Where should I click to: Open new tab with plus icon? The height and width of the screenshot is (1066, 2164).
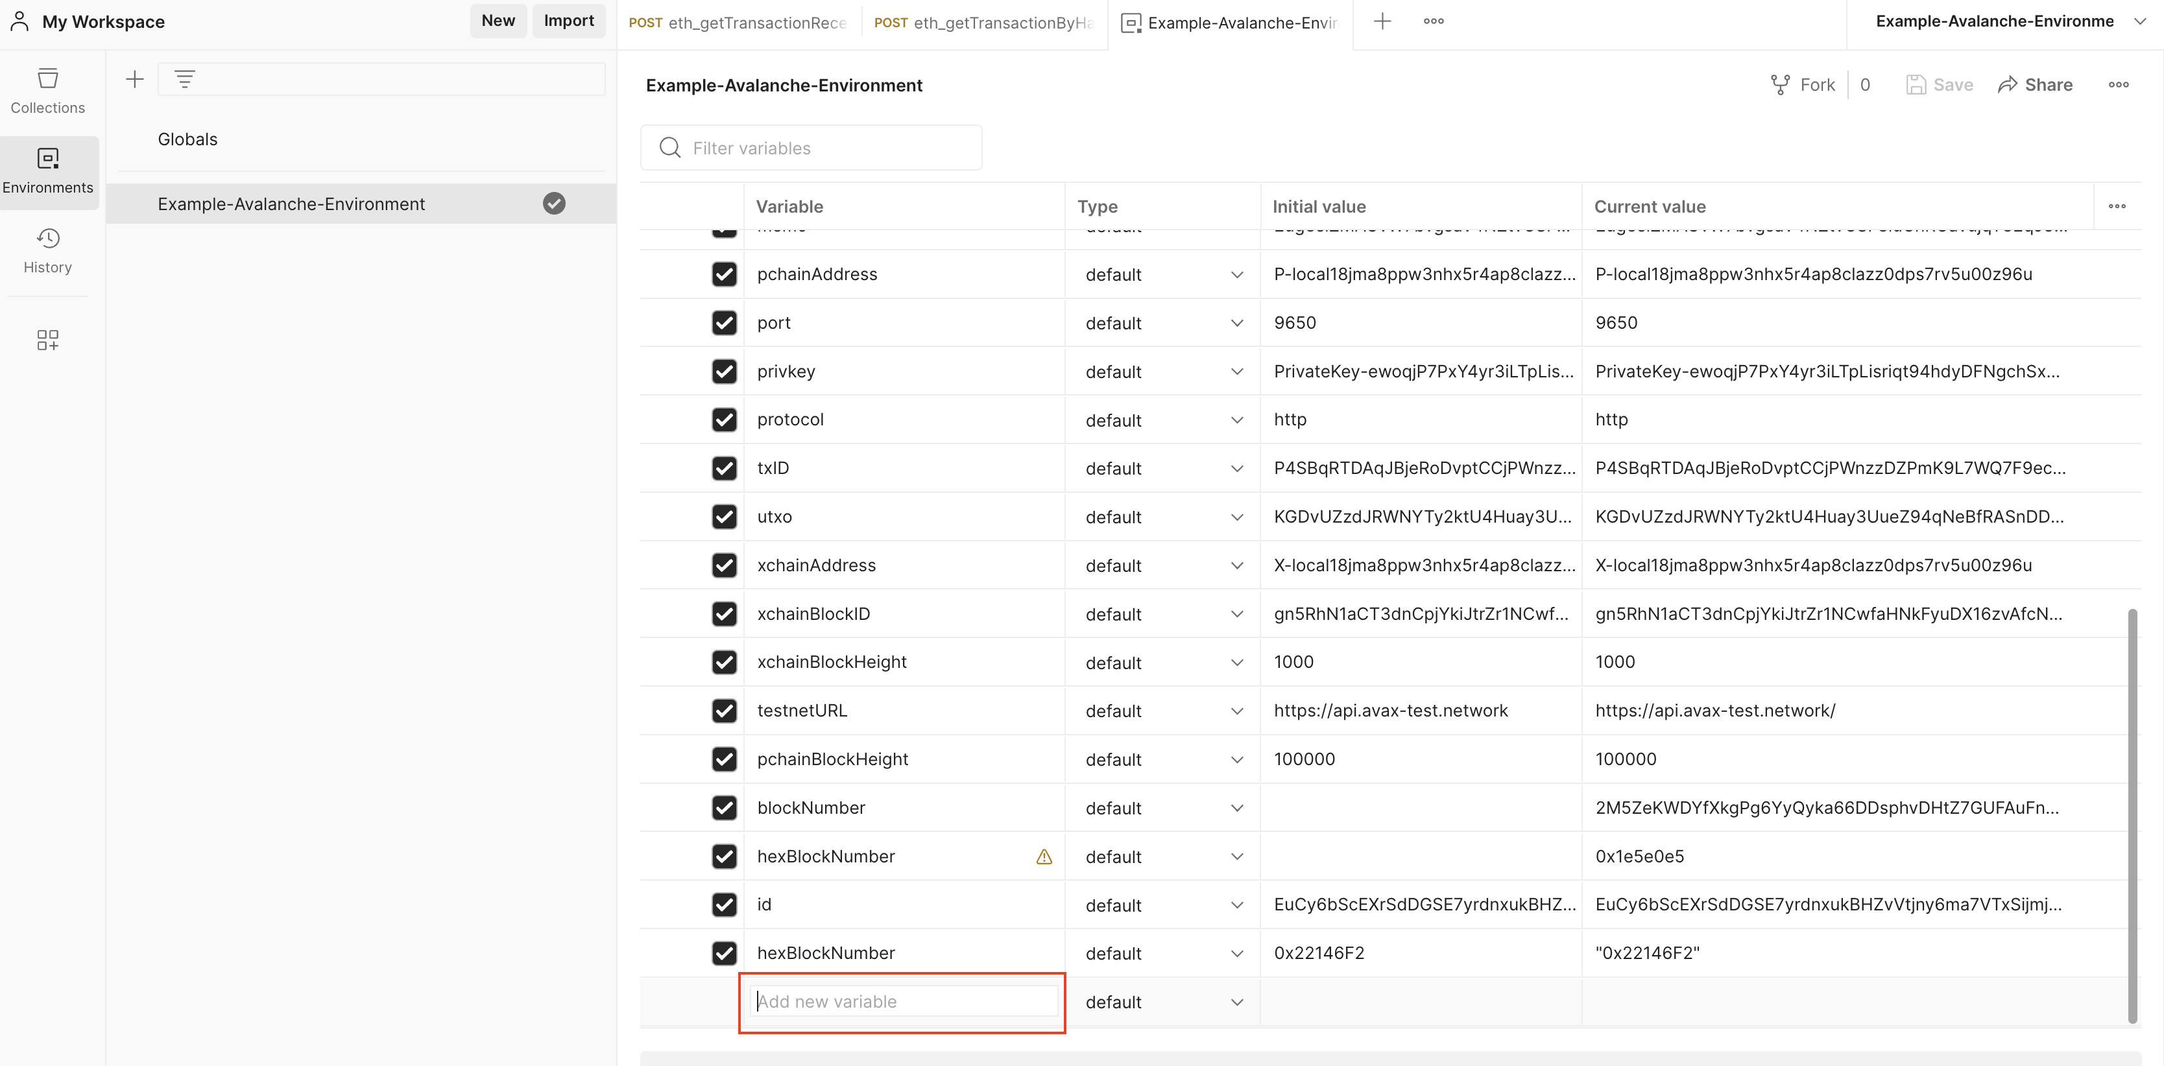(x=1382, y=22)
